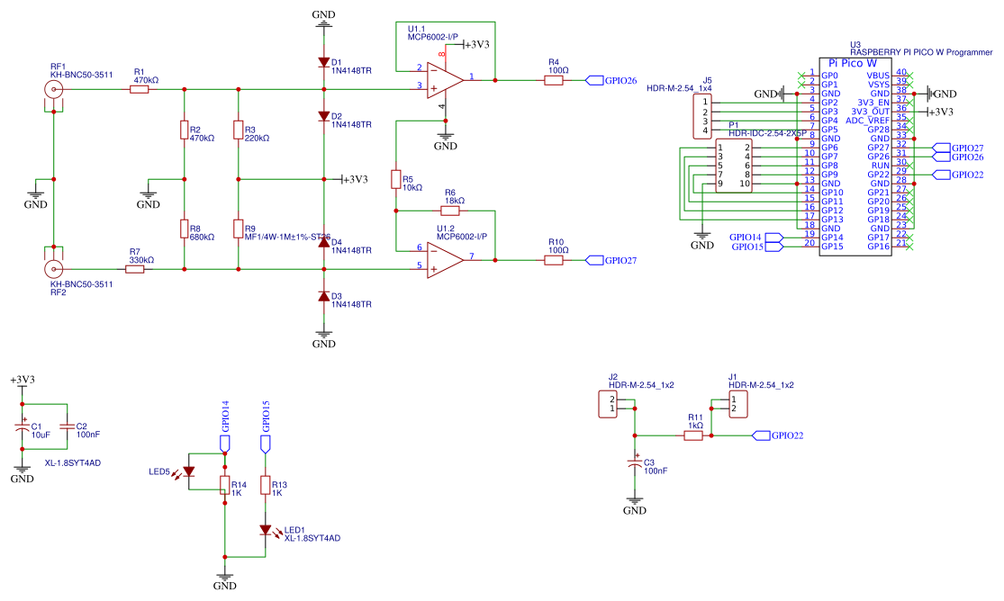Image resolution: width=1004 pixels, height=601 pixels.
Task: Select the R10 100Ω resistor symbol
Action: pyautogui.click(x=554, y=261)
